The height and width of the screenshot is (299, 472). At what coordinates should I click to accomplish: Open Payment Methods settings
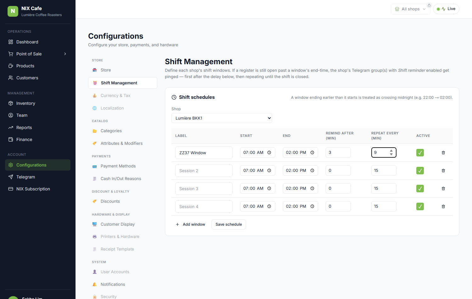123,166
